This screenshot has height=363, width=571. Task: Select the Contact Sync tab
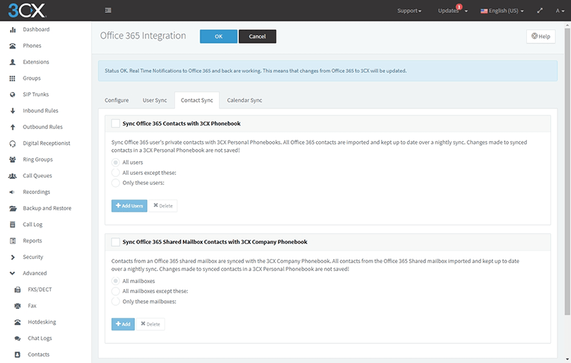[197, 101]
